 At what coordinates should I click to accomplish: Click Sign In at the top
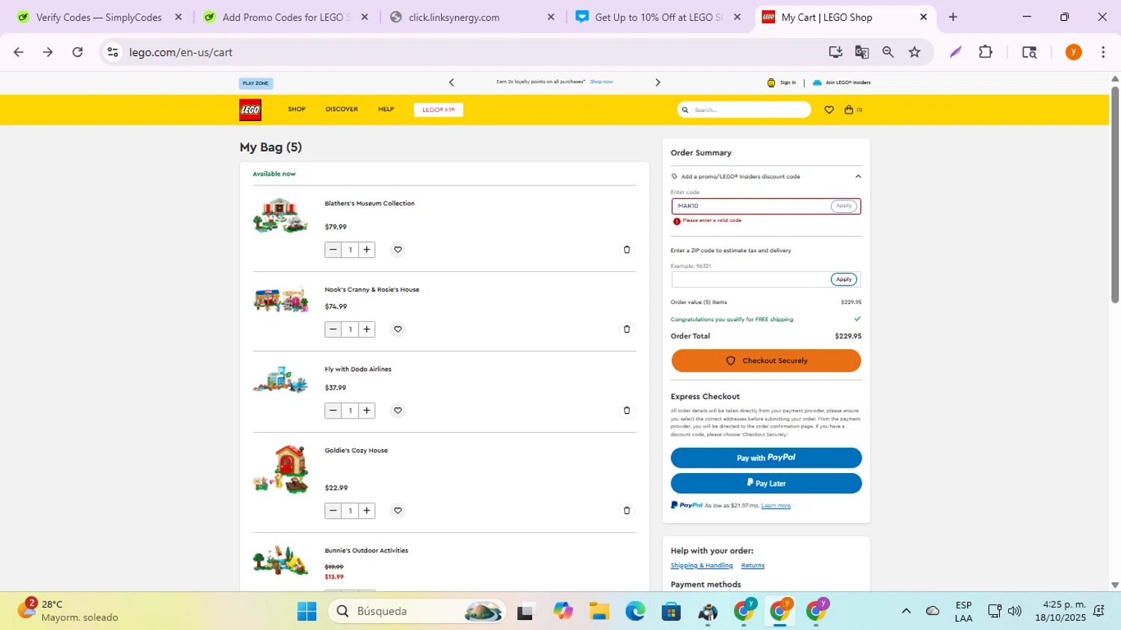782,82
